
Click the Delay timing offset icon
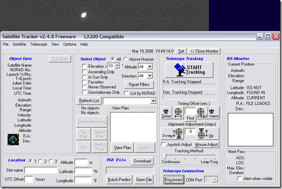coord(166,113)
